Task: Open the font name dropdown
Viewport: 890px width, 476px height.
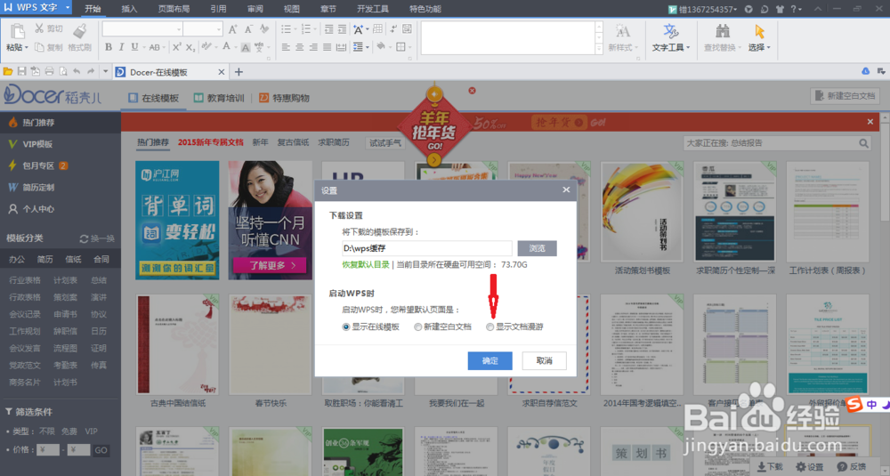Action: 178,29
